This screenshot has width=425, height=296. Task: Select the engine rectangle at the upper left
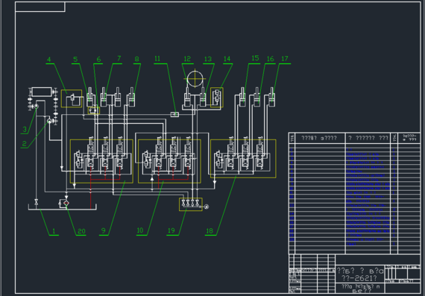coord(42,92)
